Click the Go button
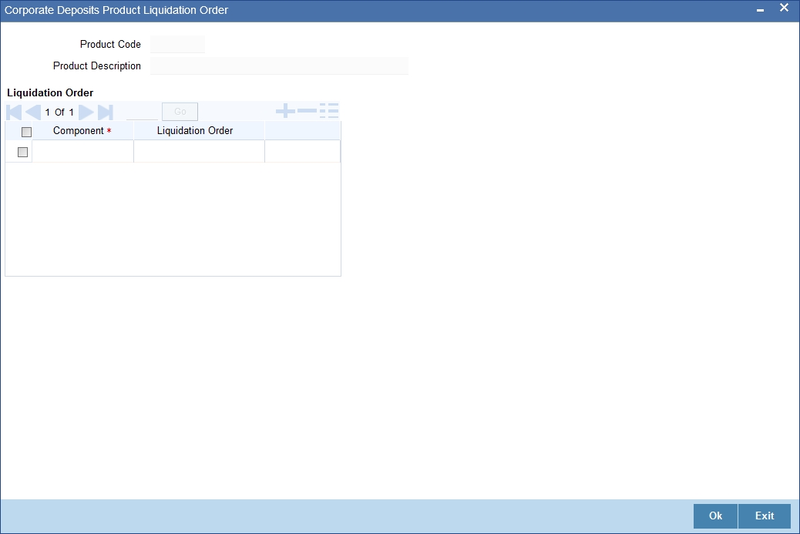This screenshot has height=534, width=800. 180,112
